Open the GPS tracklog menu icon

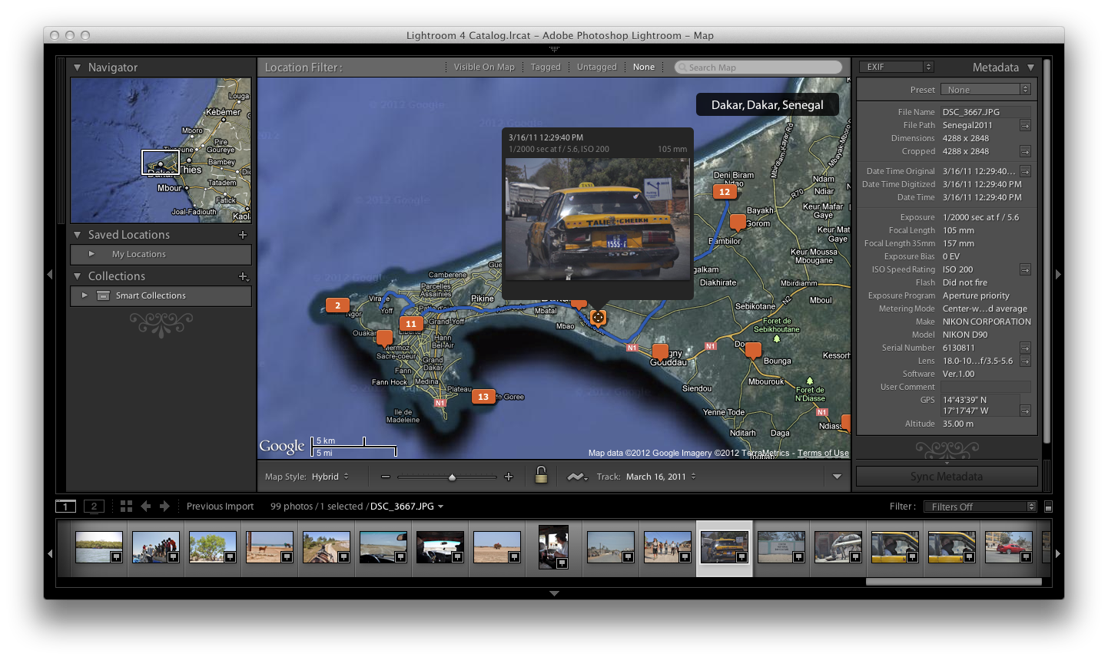[x=576, y=477]
